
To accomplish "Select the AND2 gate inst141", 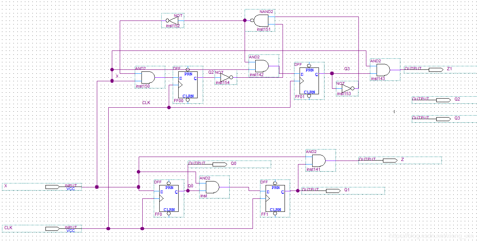I will tap(321, 160).
